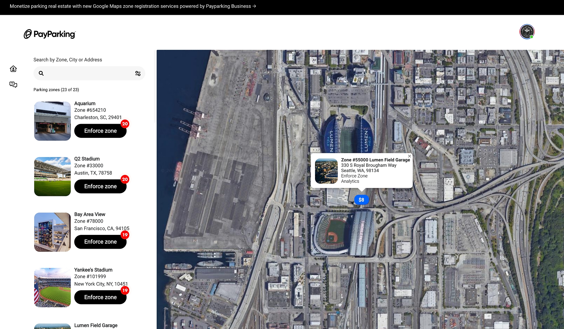
Task: Enforce zone for Q2 Stadium
Action: pos(100,187)
